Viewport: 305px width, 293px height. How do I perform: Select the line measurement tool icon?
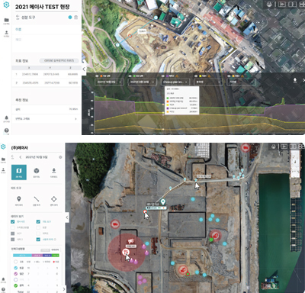(x=37, y=199)
